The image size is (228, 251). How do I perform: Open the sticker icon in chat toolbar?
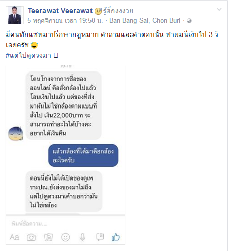tap(100, 237)
